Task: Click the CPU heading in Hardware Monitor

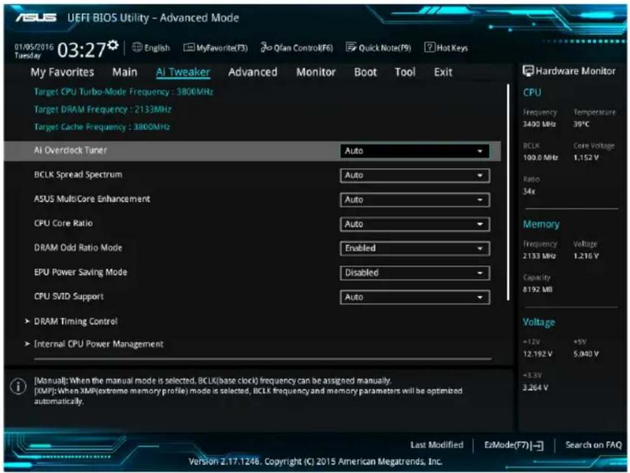Action: point(532,92)
